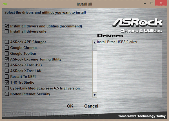Image resolution: width=169 pixels, height=121 pixels.
Task: Check the ASRock XFast USB option
Action: tap(7, 65)
